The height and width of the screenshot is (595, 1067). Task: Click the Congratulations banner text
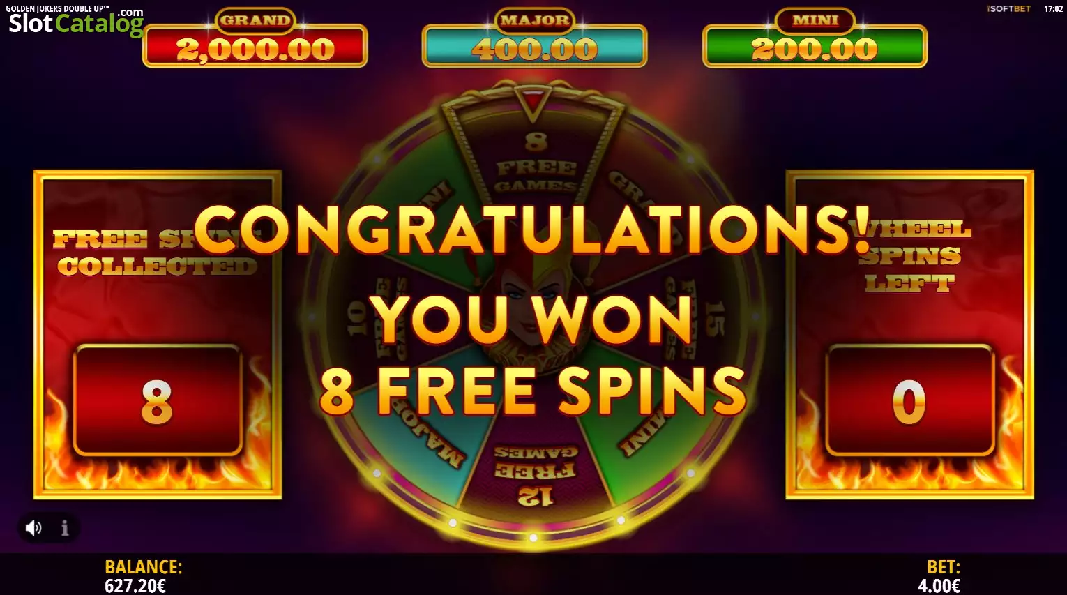coord(533,229)
